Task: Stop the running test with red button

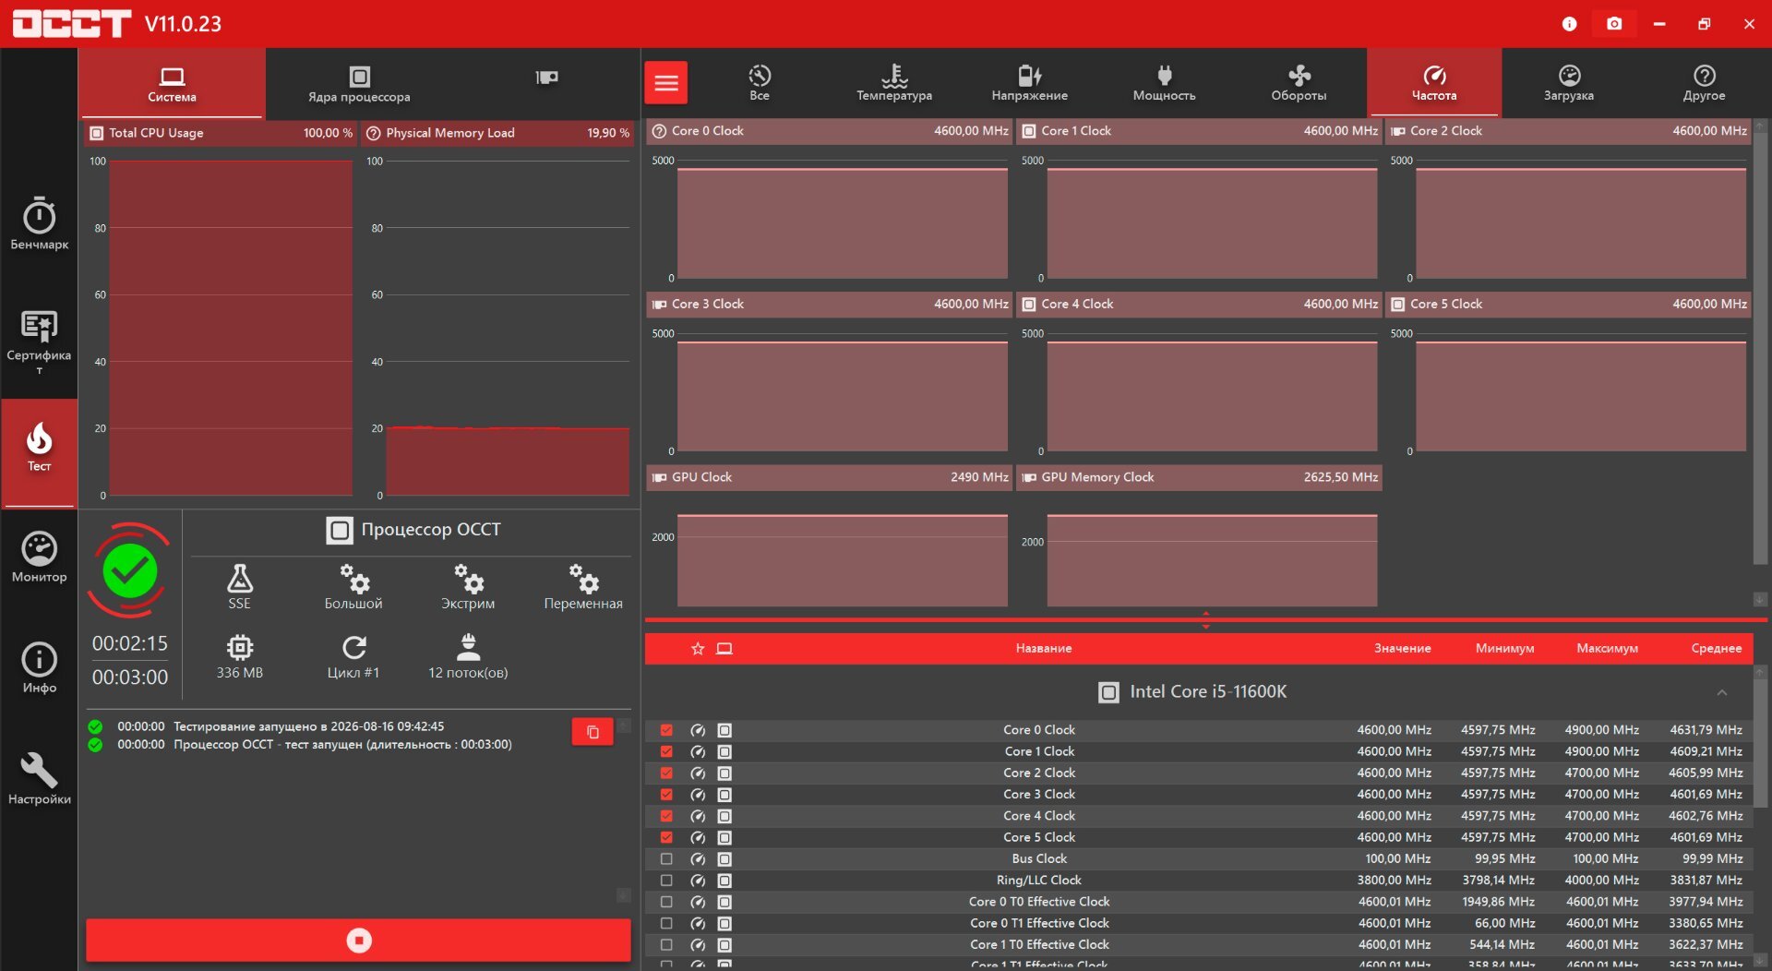Action: [x=358, y=941]
